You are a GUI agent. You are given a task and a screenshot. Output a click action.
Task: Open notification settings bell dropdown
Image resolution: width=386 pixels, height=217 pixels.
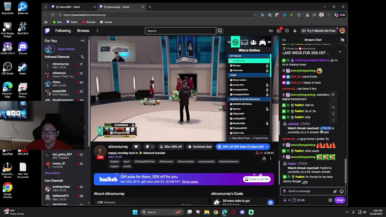coord(150,147)
